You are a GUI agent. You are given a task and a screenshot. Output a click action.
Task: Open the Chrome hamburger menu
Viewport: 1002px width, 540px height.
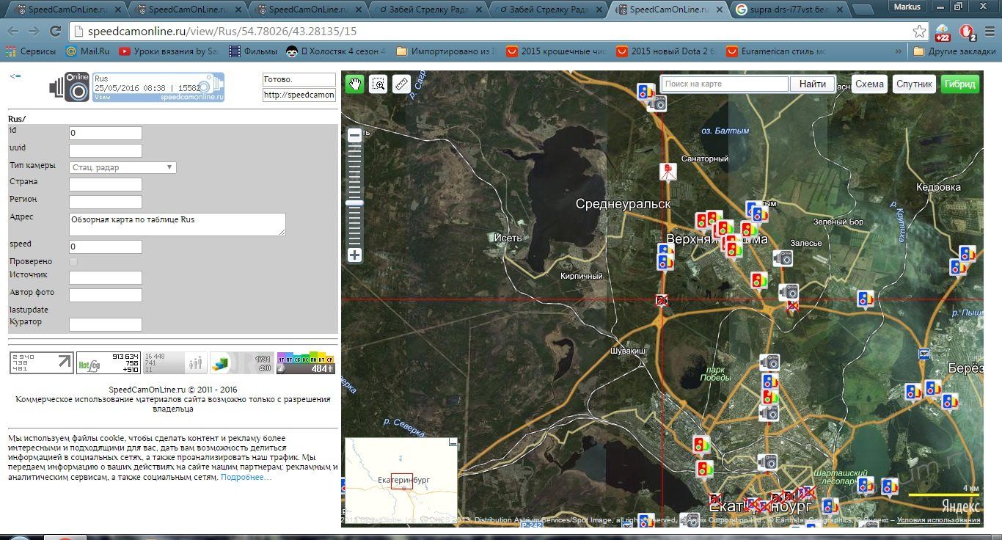pyautogui.click(x=989, y=32)
